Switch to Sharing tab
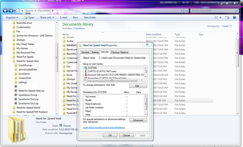This screenshot has width=243, height=147. 95,52
